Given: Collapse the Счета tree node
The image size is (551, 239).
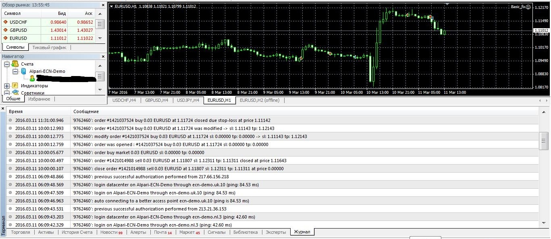Looking at the screenshot, I should pos(6,64).
